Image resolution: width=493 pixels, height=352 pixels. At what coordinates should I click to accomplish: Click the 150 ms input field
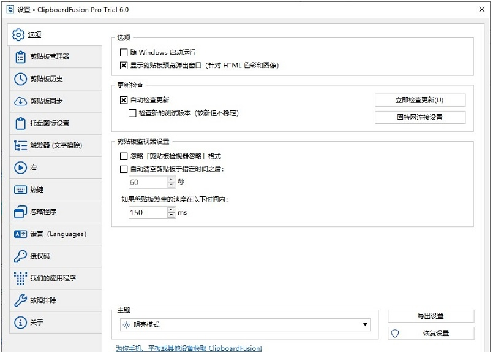pyautogui.click(x=148, y=213)
